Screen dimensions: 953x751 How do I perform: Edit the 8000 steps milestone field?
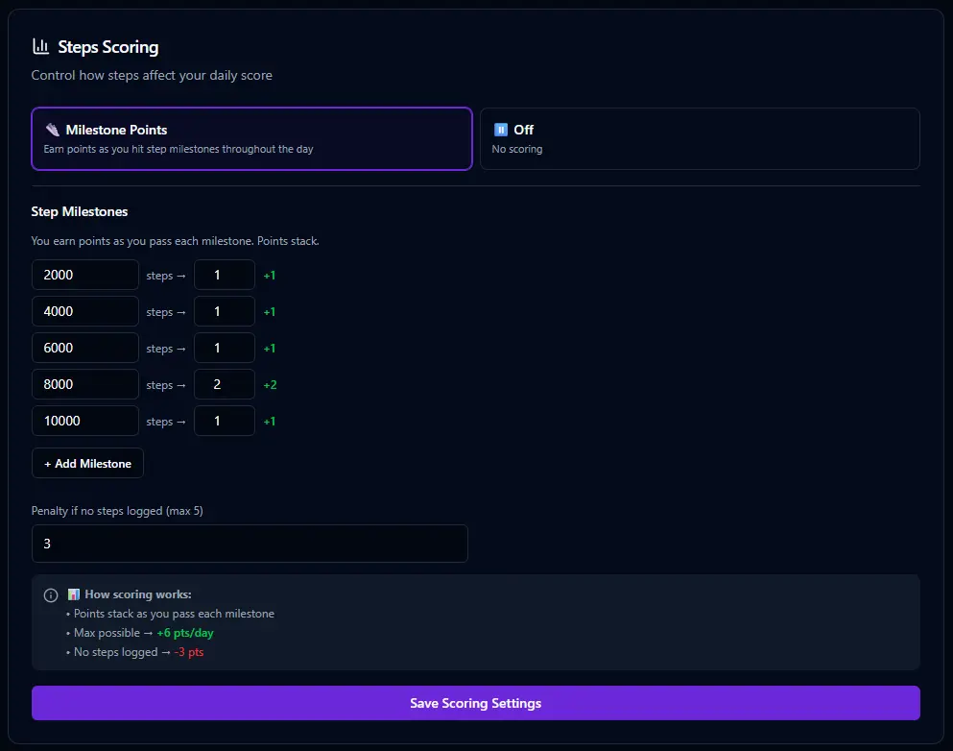pyautogui.click(x=84, y=384)
